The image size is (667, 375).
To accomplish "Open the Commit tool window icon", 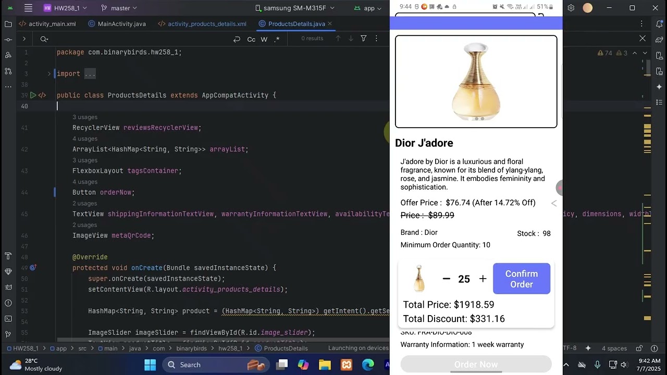I will (x=8, y=40).
